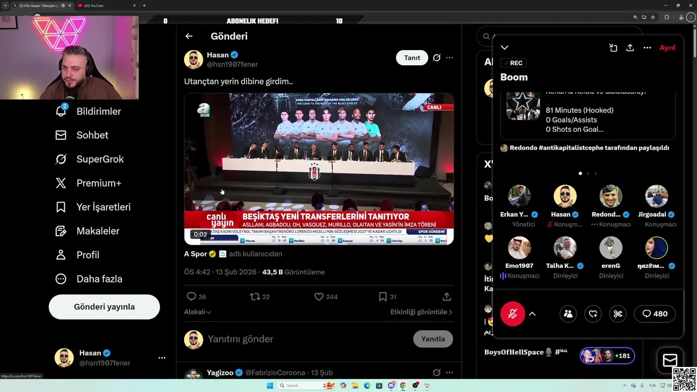Open SuperGrok from the sidebar
This screenshot has height=392, width=697.
[x=90, y=159]
